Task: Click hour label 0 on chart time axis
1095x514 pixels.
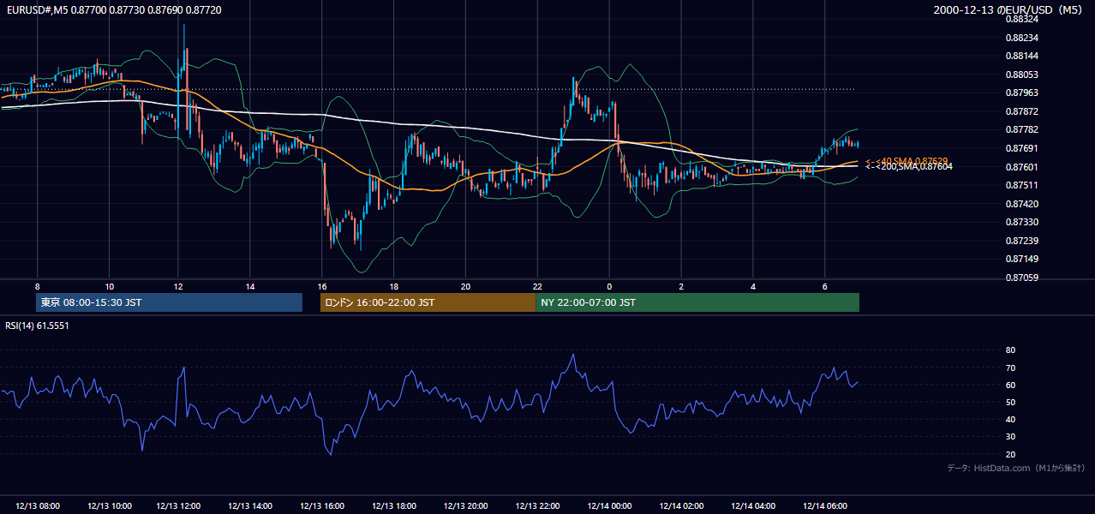Action: (609, 286)
